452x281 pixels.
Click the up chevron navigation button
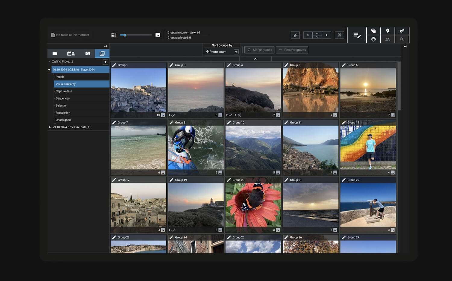click(x=317, y=33)
